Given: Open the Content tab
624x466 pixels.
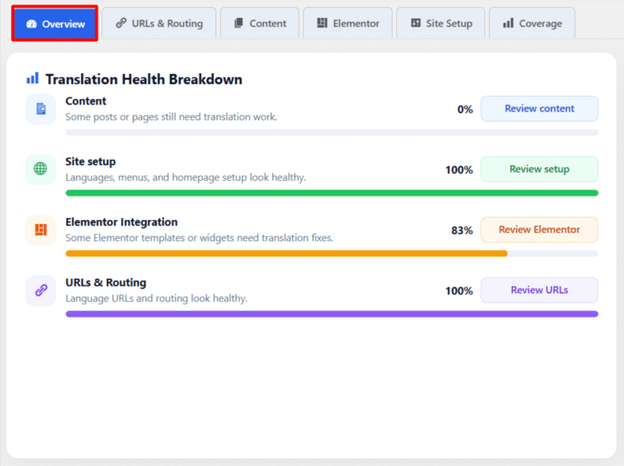Looking at the screenshot, I should pyautogui.click(x=260, y=23).
